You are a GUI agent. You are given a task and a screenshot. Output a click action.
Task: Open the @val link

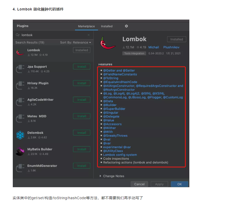[x=107, y=139]
